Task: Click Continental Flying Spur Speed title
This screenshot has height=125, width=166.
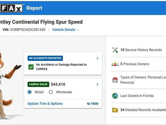Action: click(x=47, y=22)
